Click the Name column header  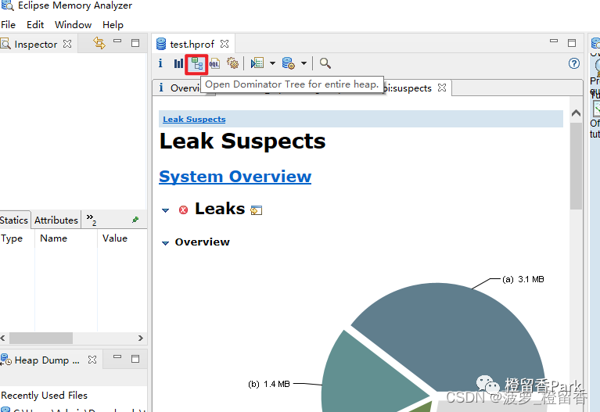coord(53,238)
